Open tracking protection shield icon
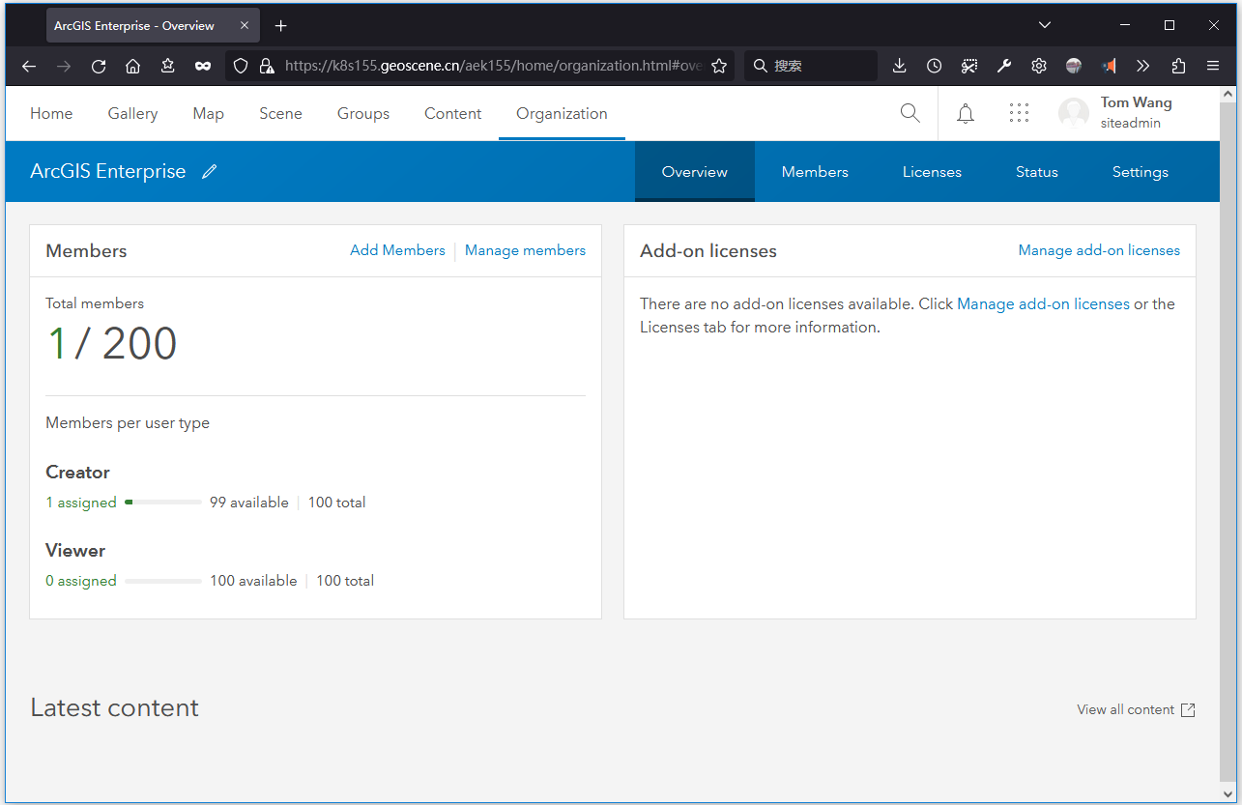 [242, 66]
